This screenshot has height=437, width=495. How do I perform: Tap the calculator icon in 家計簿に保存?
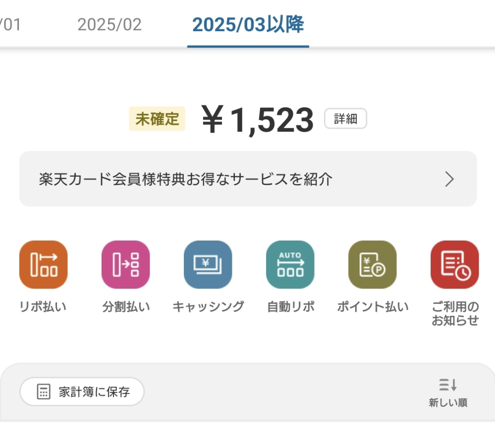tap(44, 391)
